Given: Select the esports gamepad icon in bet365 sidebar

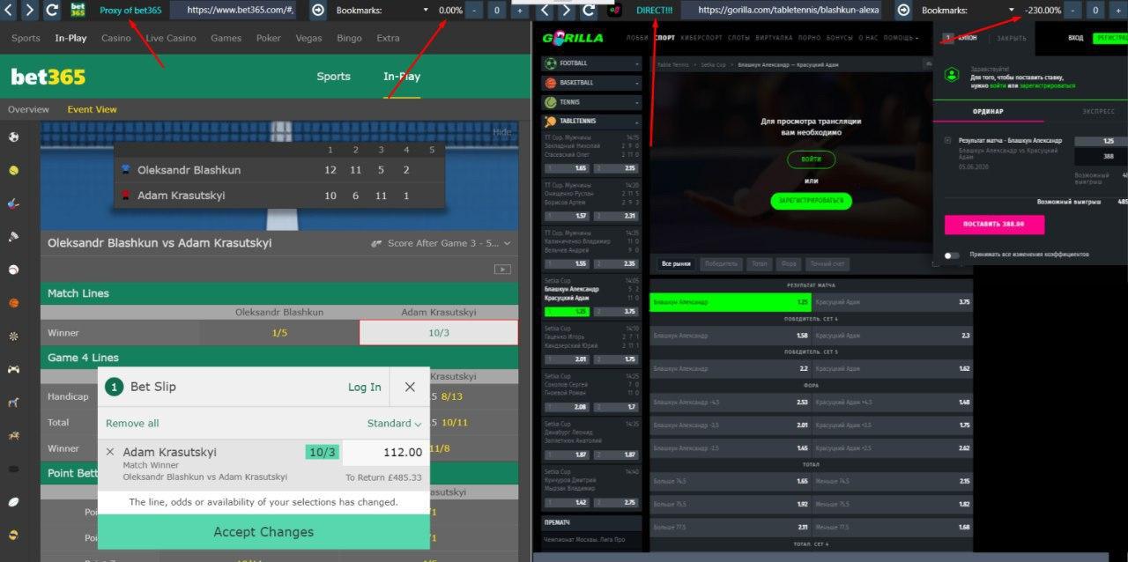Looking at the screenshot, I should tap(13, 369).
